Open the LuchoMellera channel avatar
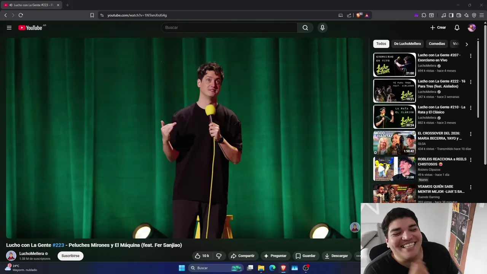Viewport: 487px width, 274px height. coord(11,256)
